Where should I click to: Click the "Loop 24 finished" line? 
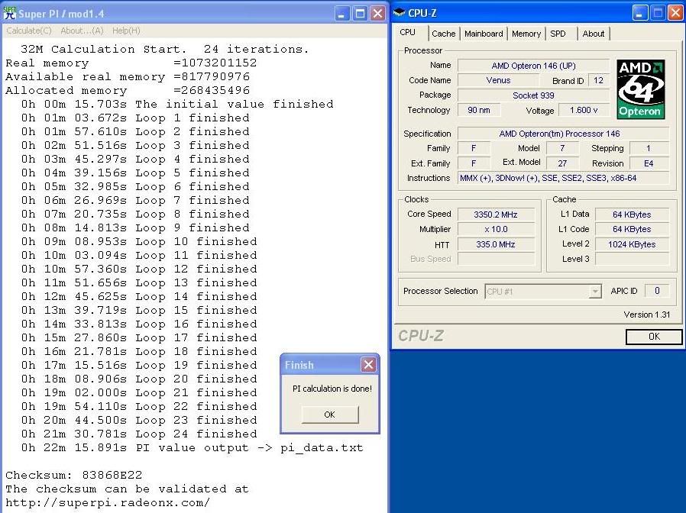click(139, 434)
